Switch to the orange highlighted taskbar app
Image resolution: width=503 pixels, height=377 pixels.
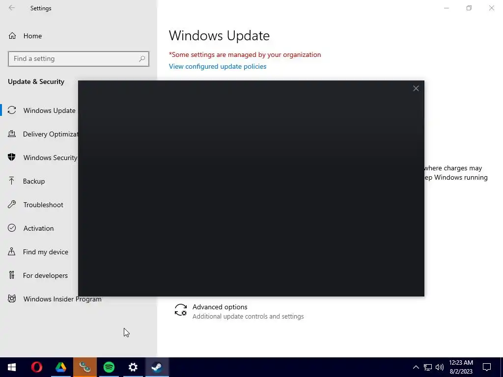[84, 367]
